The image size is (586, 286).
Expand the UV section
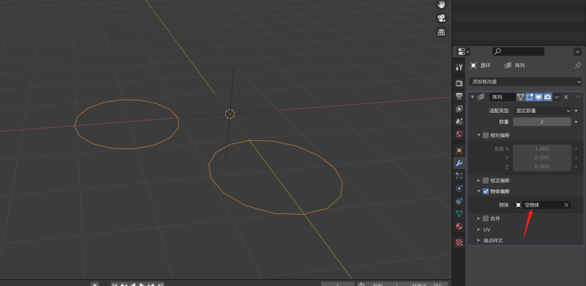pyautogui.click(x=479, y=229)
